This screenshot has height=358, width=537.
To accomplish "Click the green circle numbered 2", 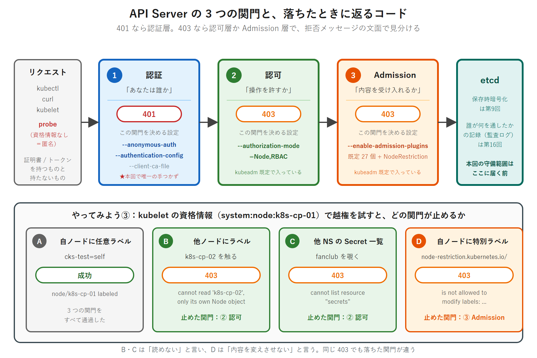I will pos(234,75).
